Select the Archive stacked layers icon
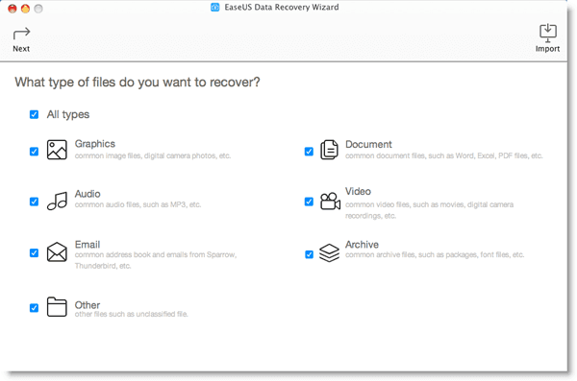Image resolution: width=577 pixels, height=381 pixels. 329,252
